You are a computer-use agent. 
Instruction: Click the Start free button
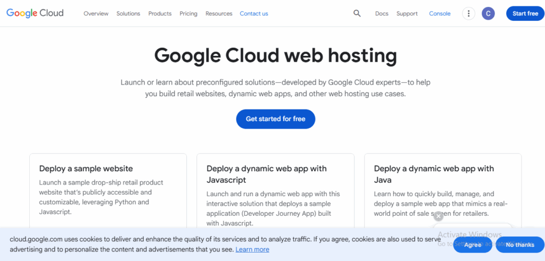tap(525, 13)
